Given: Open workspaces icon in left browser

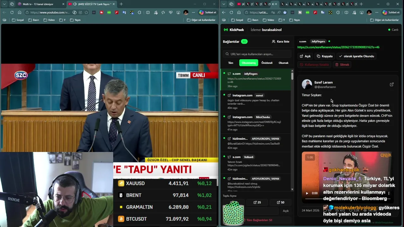Looking at the screenshot, I should [12, 4].
